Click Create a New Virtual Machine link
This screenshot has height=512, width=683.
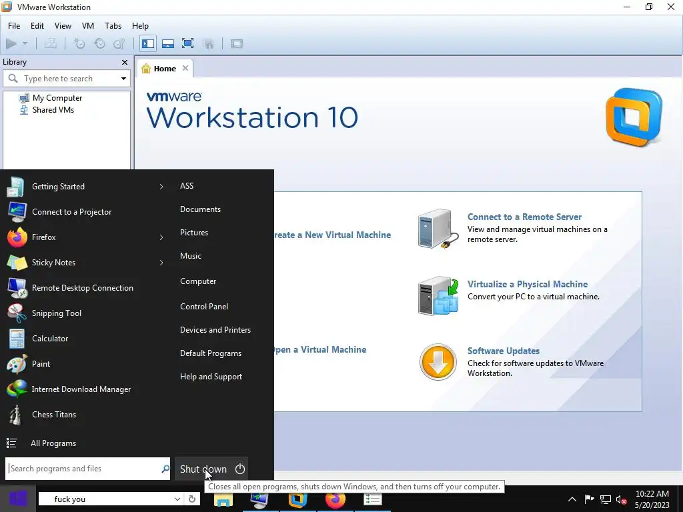pos(332,235)
